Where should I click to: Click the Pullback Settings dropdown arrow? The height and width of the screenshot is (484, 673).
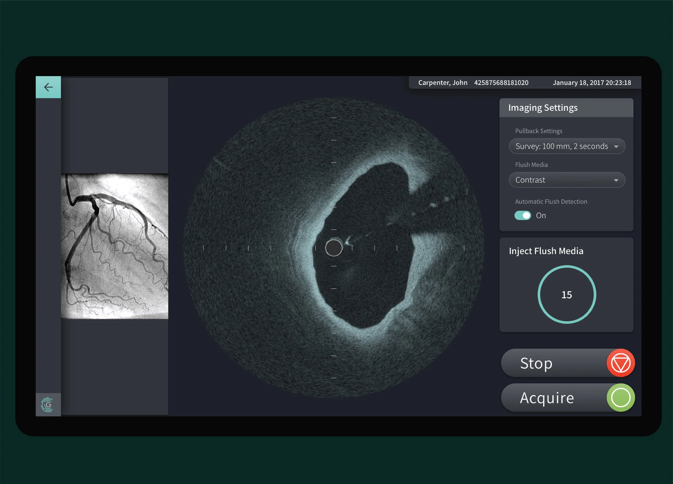coord(616,147)
